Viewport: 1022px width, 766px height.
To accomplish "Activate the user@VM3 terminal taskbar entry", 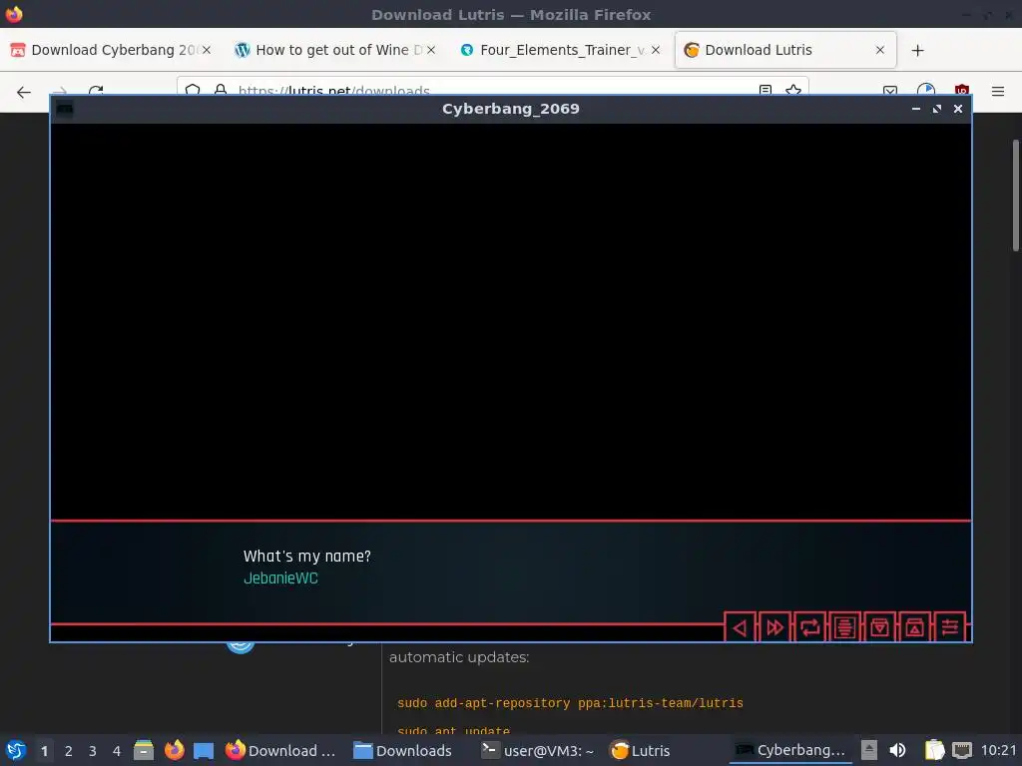I will tap(537, 750).
